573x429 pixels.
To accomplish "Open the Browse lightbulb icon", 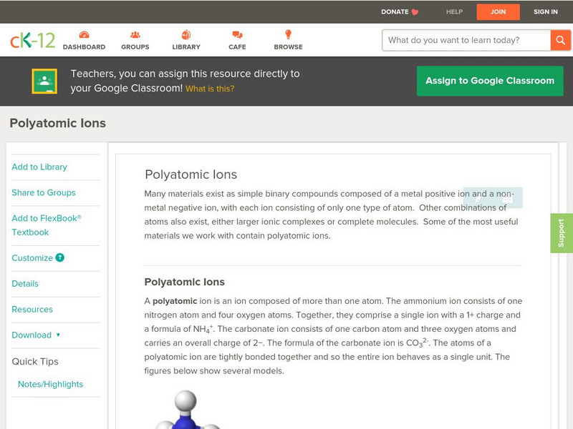I will click(x=289, y=34).
